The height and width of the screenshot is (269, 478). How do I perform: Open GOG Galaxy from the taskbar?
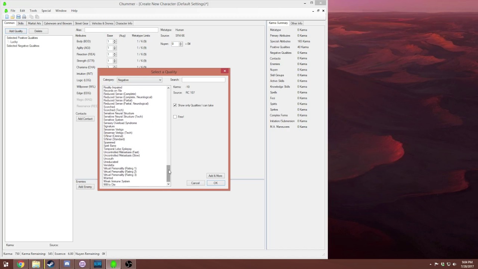click(82, 264)
